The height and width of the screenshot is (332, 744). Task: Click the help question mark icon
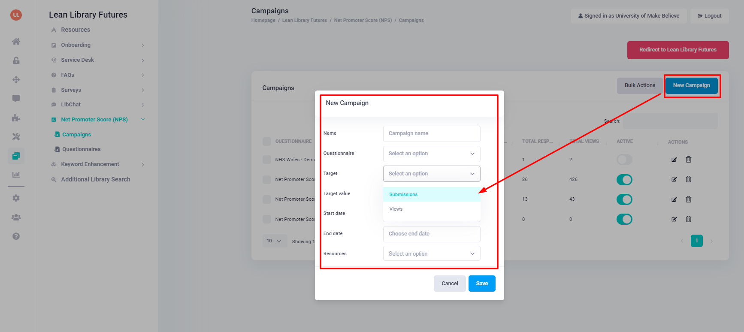(16, 236)
